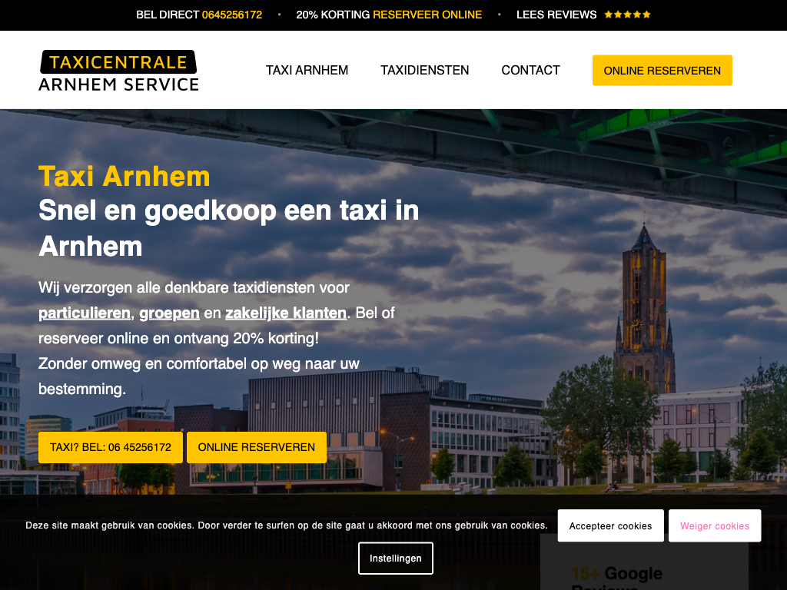Go to the CONTACT menu item
Image resolution: width=787 pixels, height=590 pixels.
pyautogui.click(x=530, y=70)
